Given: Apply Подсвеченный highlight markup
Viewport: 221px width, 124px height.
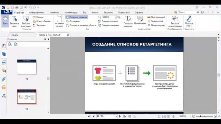Looking at the screenshot, I should coord(156,17).
